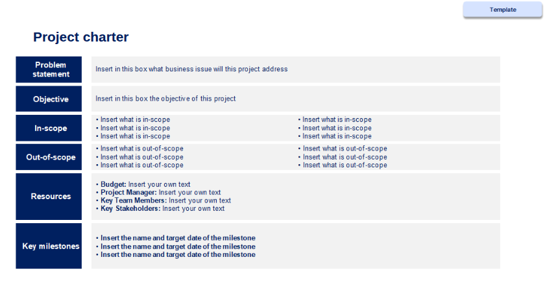Click the Objective label box
The width and height of the screenshot is (554, 290).
coord(49,99)
